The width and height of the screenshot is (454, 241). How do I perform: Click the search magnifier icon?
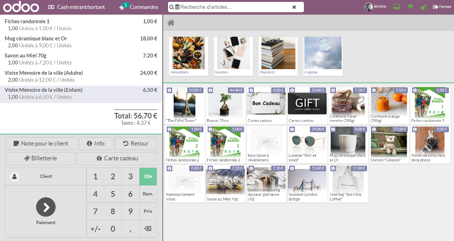[172, 7]
